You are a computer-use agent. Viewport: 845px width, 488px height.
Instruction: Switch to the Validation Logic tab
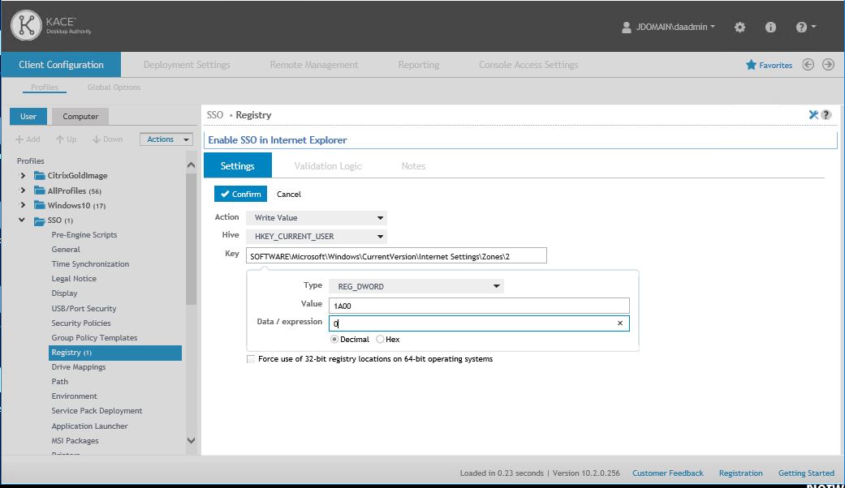pyautogui.click(x=328, y=165)
